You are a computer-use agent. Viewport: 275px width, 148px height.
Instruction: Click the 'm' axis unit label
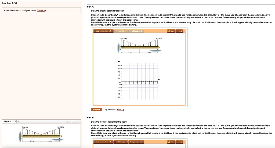159,80
